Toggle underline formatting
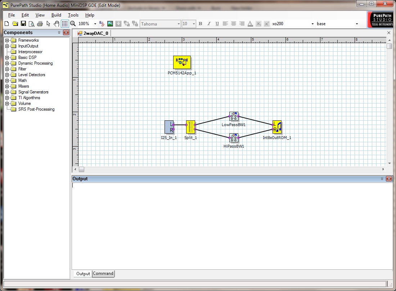396x291 pixels. 217,24
